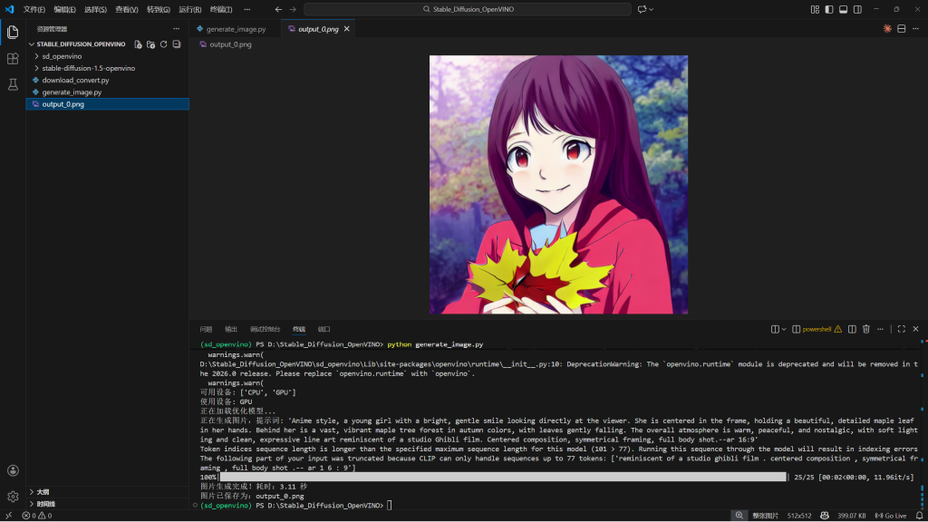Image resolution: width=928 pixels, height=522 pixels.
Task: Open Manage gear icon in activity bar
Action: tap(13, 496)
